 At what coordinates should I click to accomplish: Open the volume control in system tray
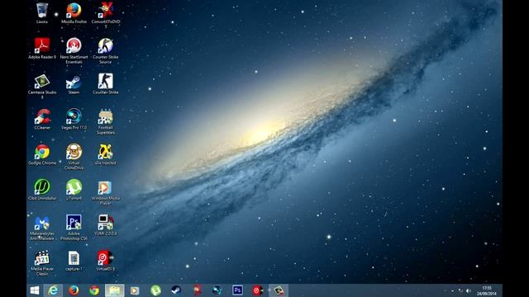tap(469, 290)
